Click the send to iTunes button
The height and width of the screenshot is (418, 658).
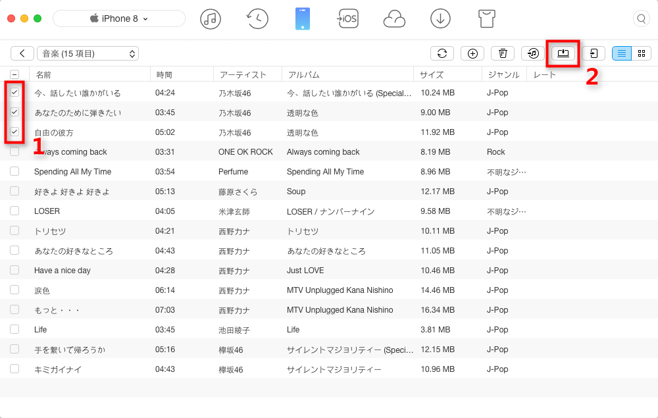533,53
